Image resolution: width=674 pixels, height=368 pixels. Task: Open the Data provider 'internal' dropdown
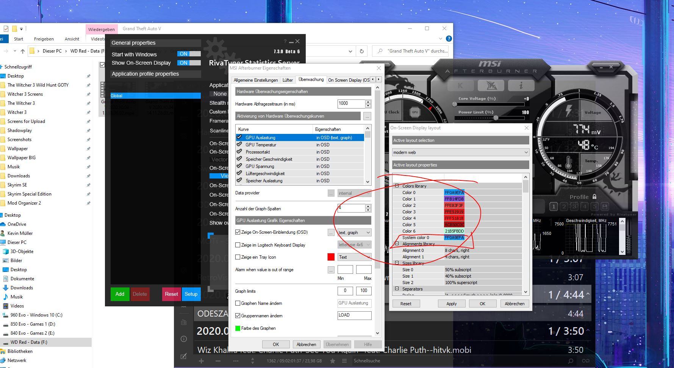click(x=354, y=193)
